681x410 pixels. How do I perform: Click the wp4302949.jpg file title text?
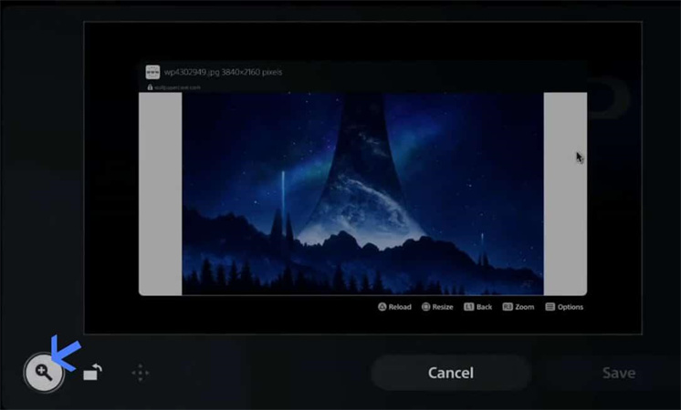coord(223,72)
